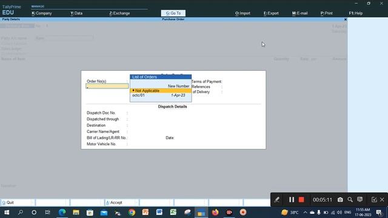This screenshot has height=218, width=388.
Task: Click the Order No(s) input field
Action: click(x=107, y=86)
